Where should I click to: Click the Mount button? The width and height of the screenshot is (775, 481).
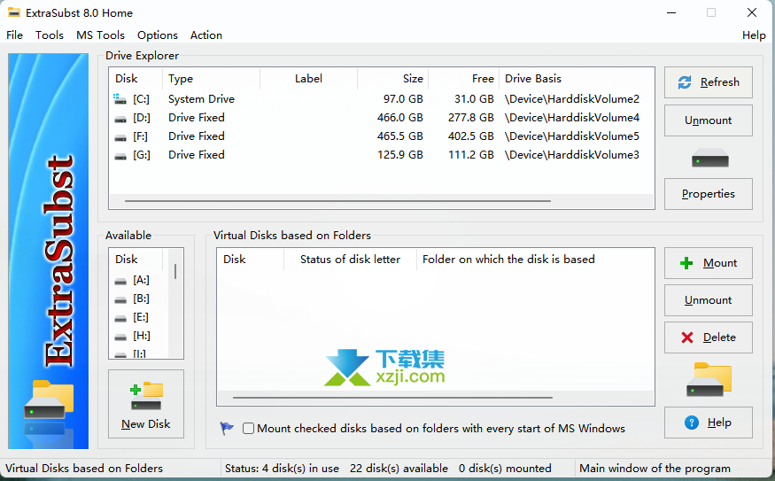709,263
